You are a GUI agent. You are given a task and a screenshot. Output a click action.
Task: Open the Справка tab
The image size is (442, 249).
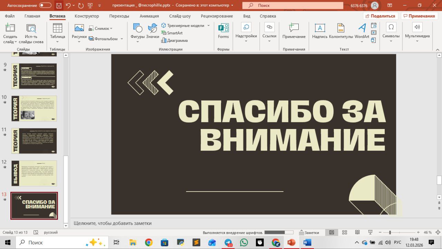[268, 16]
